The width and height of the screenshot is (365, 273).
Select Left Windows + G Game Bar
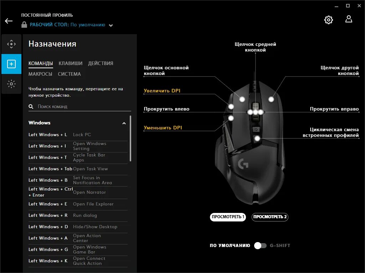(x=78, y=250)
